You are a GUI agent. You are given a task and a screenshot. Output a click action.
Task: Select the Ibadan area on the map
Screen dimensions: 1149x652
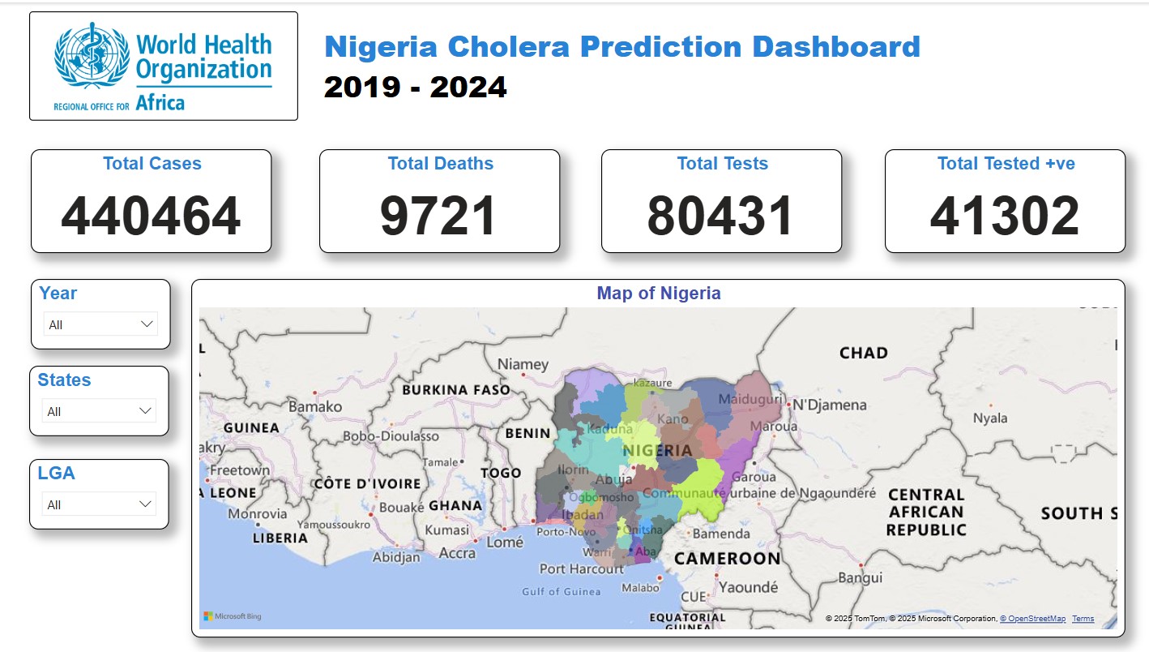(583, 515)
